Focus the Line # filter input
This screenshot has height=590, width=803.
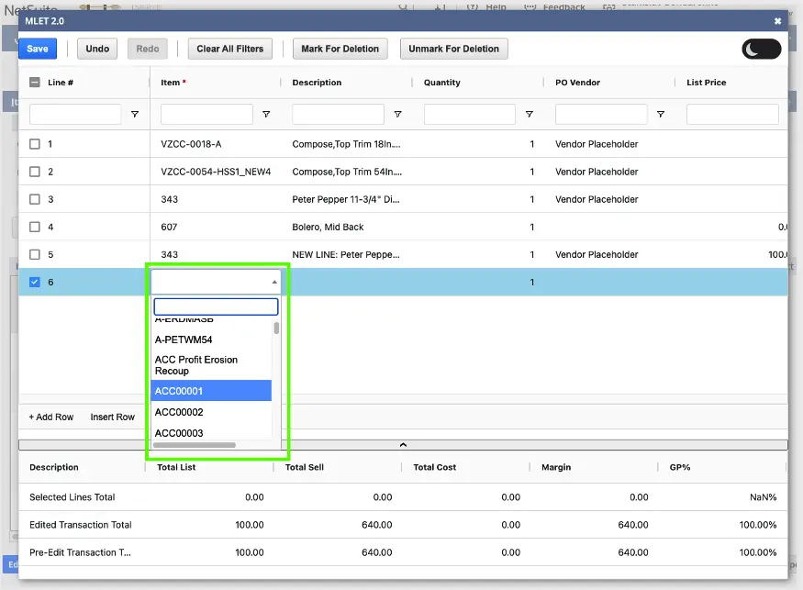click(x=75, y=114)
